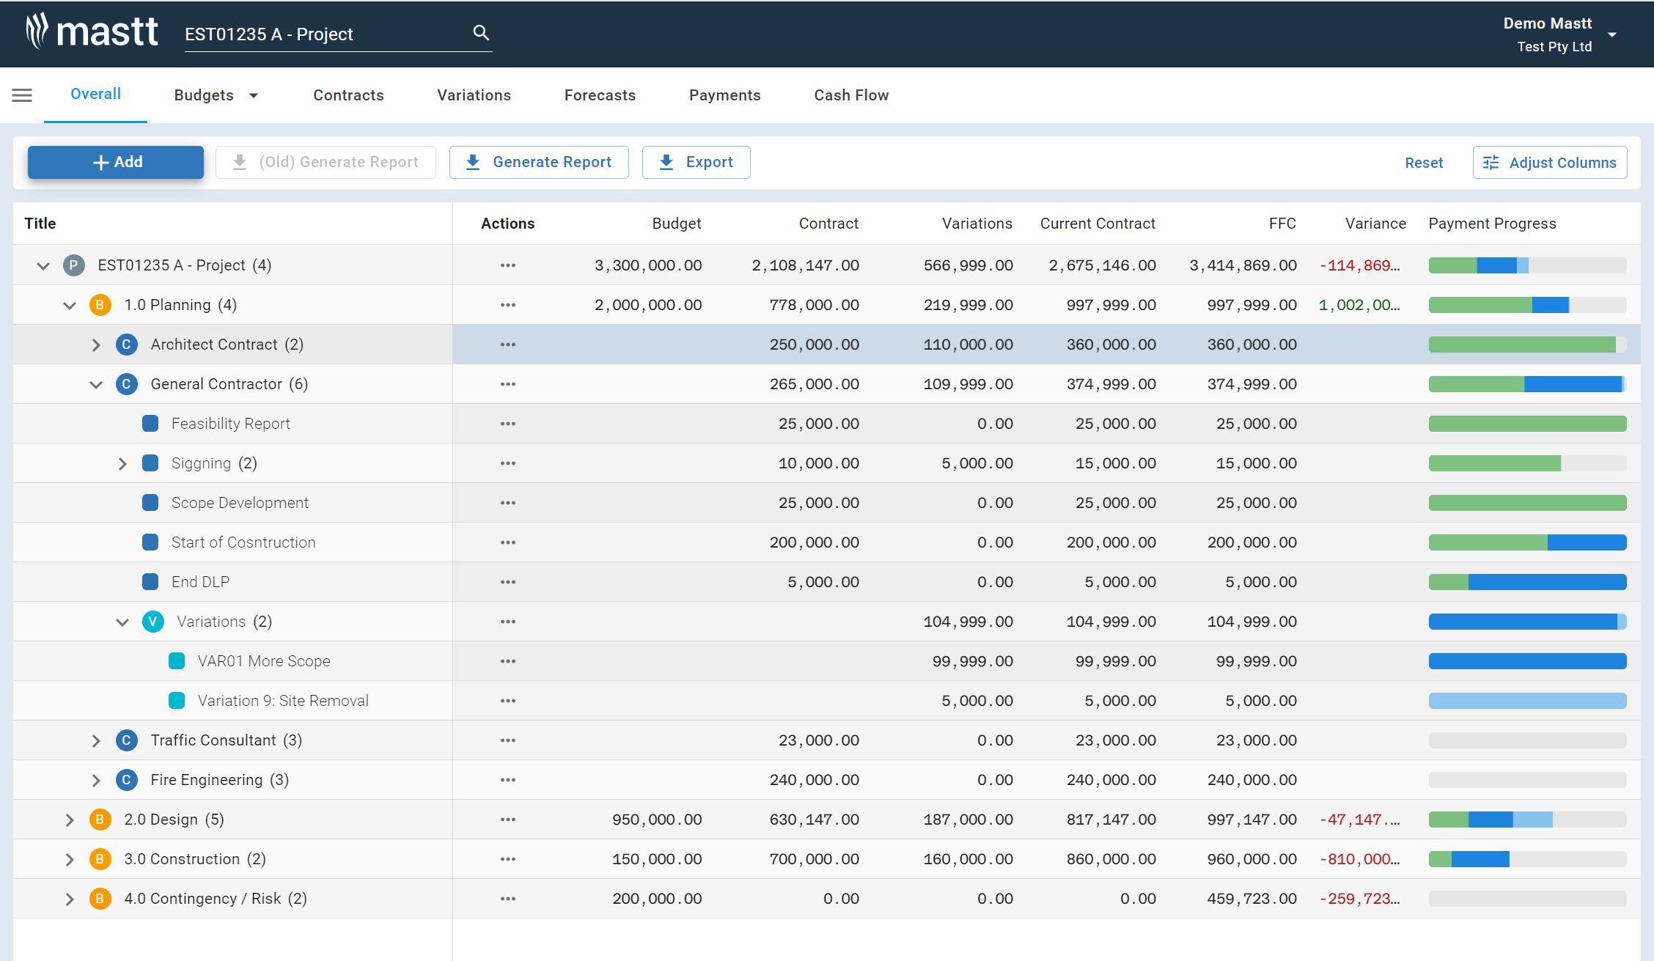Collapse the Variations group
This screenshot has height=961, width=1654.
coord(122,622)
